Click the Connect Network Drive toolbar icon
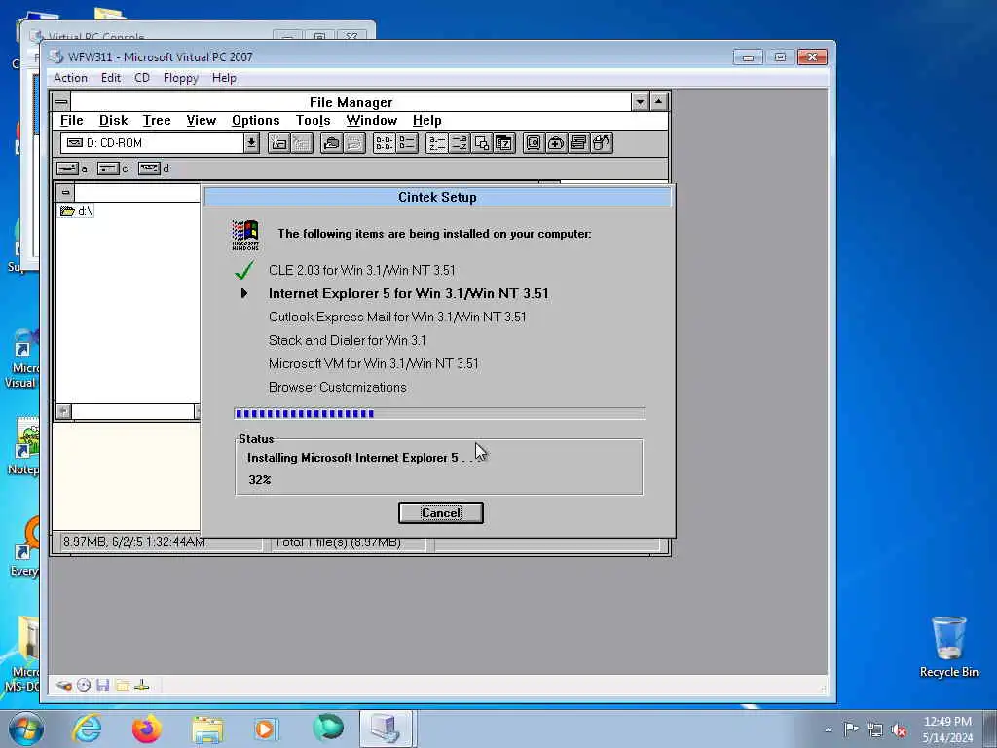The image size is (997, 748). (x=279, y=143)
